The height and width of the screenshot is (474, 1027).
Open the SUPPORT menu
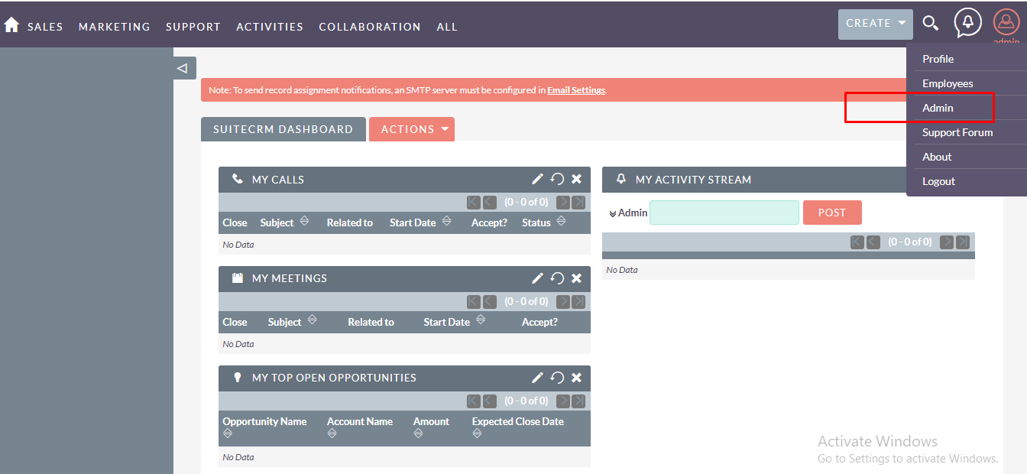point(193,27)
